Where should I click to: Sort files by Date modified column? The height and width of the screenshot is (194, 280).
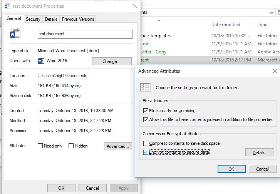click(x=226, y=25)
